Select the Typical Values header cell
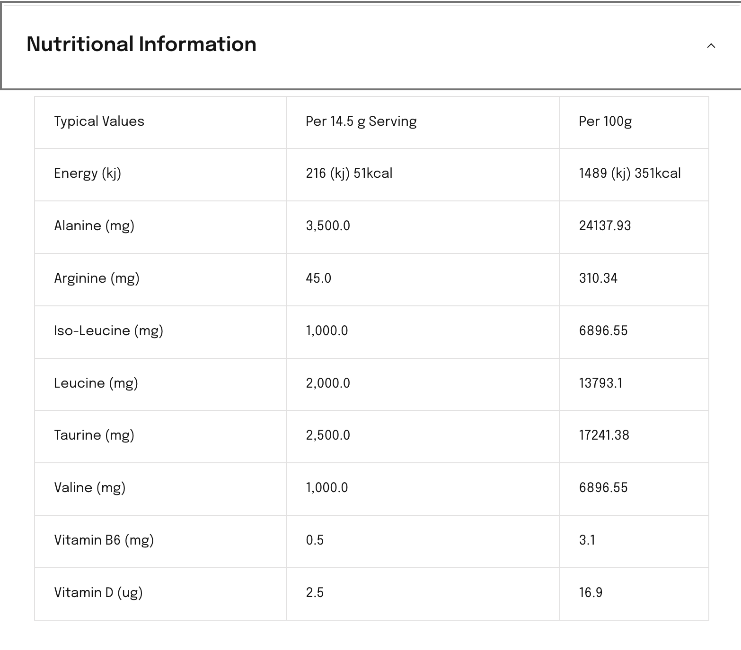The width and height of the screenshot is (741, 650). click(x=99, y=121)
